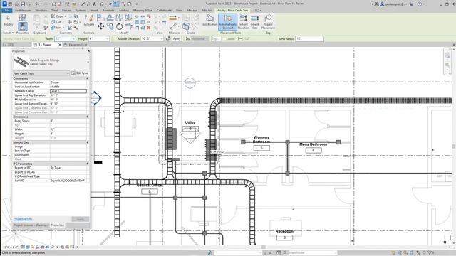Open the Annotate ribbon tab

(x=108, y=10)
